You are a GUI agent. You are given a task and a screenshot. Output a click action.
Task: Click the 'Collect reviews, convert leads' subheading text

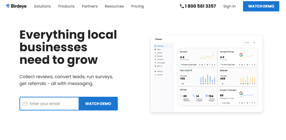click(x=66, y=80)
